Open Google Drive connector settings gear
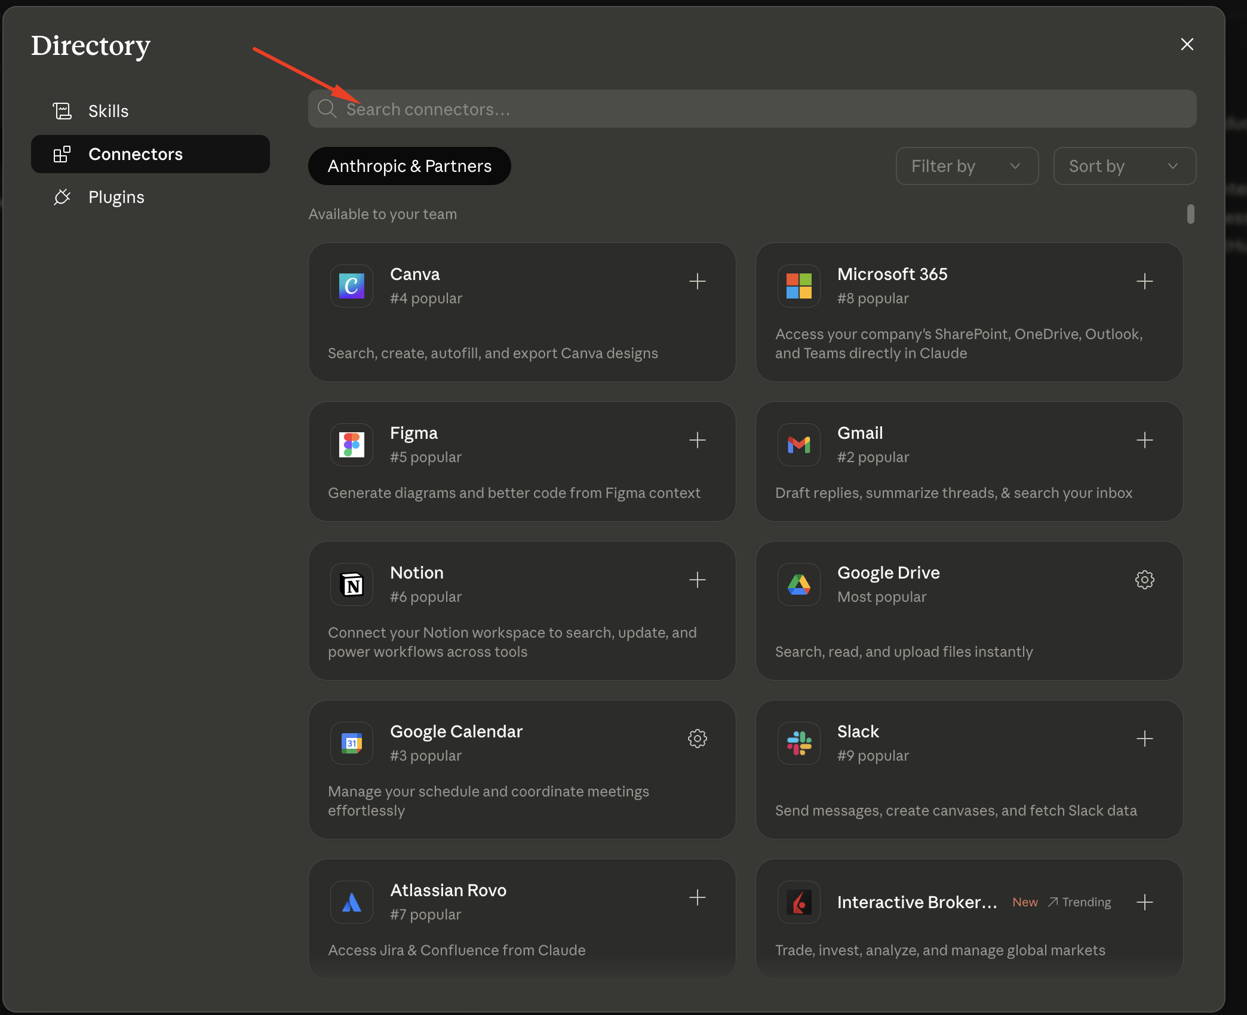Image resolution: width=1247 pixels, height=1015 pixels. click(1144, 580)
